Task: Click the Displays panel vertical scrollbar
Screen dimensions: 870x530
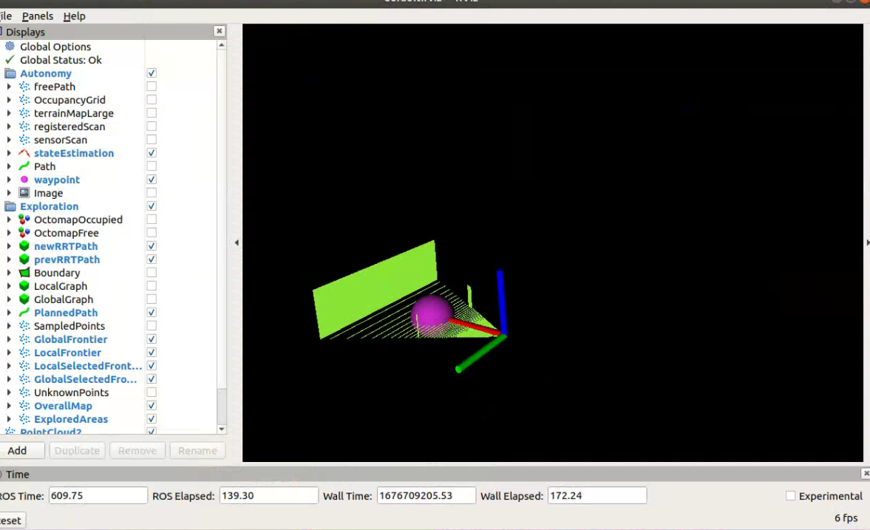Action: (x=222, y=222)
